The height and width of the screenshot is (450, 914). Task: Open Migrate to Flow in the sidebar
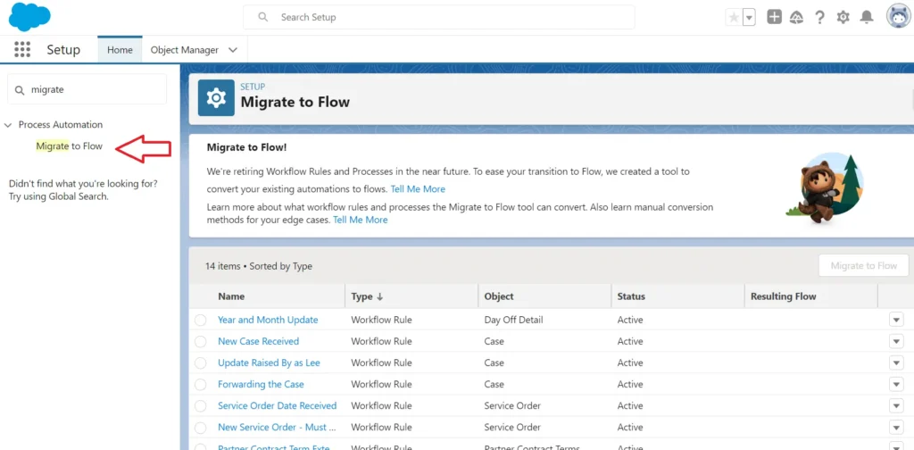click(69, 146)
